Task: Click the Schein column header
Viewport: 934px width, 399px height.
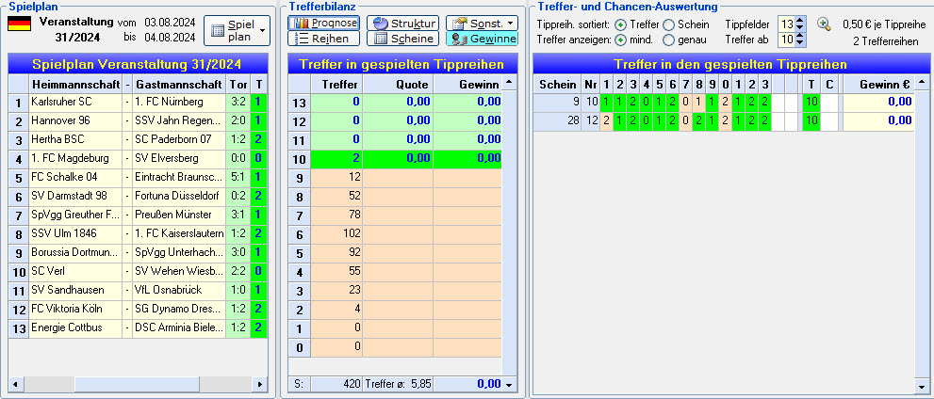Action: (x=557, y=84)
